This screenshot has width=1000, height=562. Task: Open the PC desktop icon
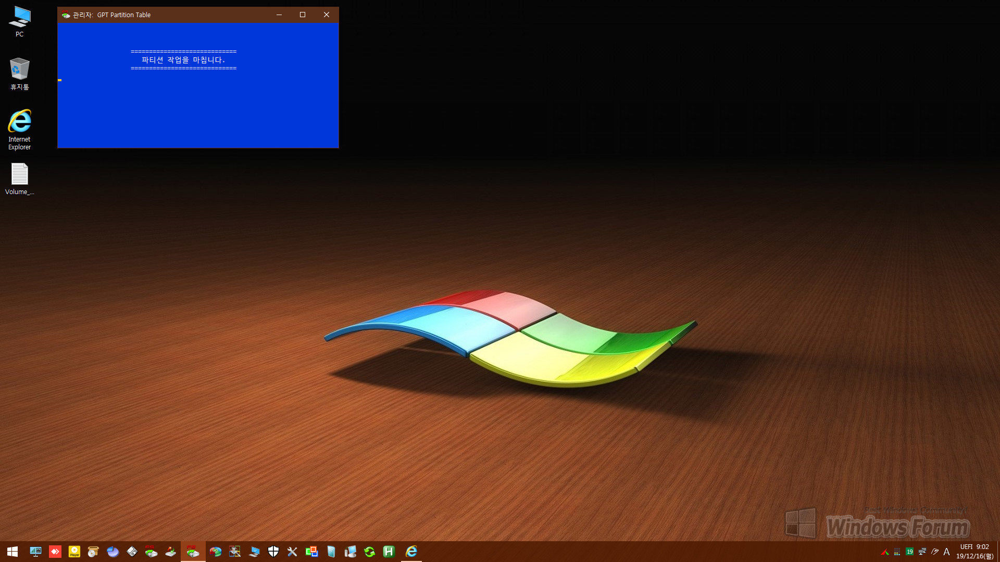pyautogui.click(x=19, y=21)
